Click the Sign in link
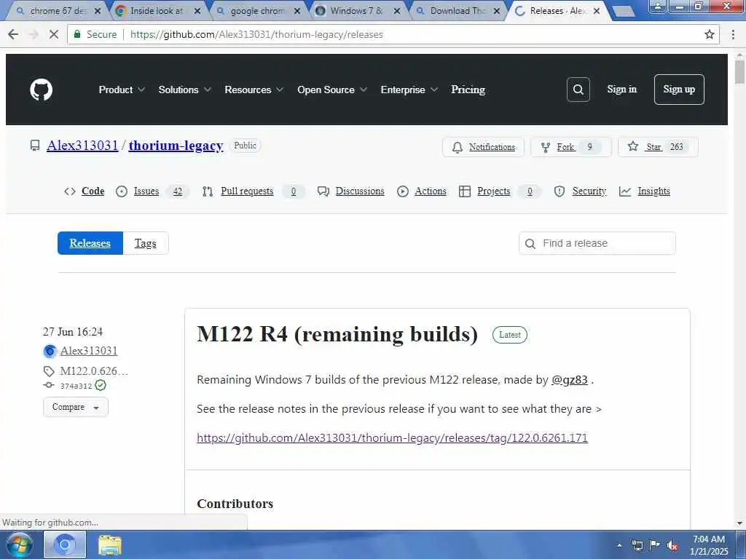This screenshot has height=559, width=746. [621, 90]
